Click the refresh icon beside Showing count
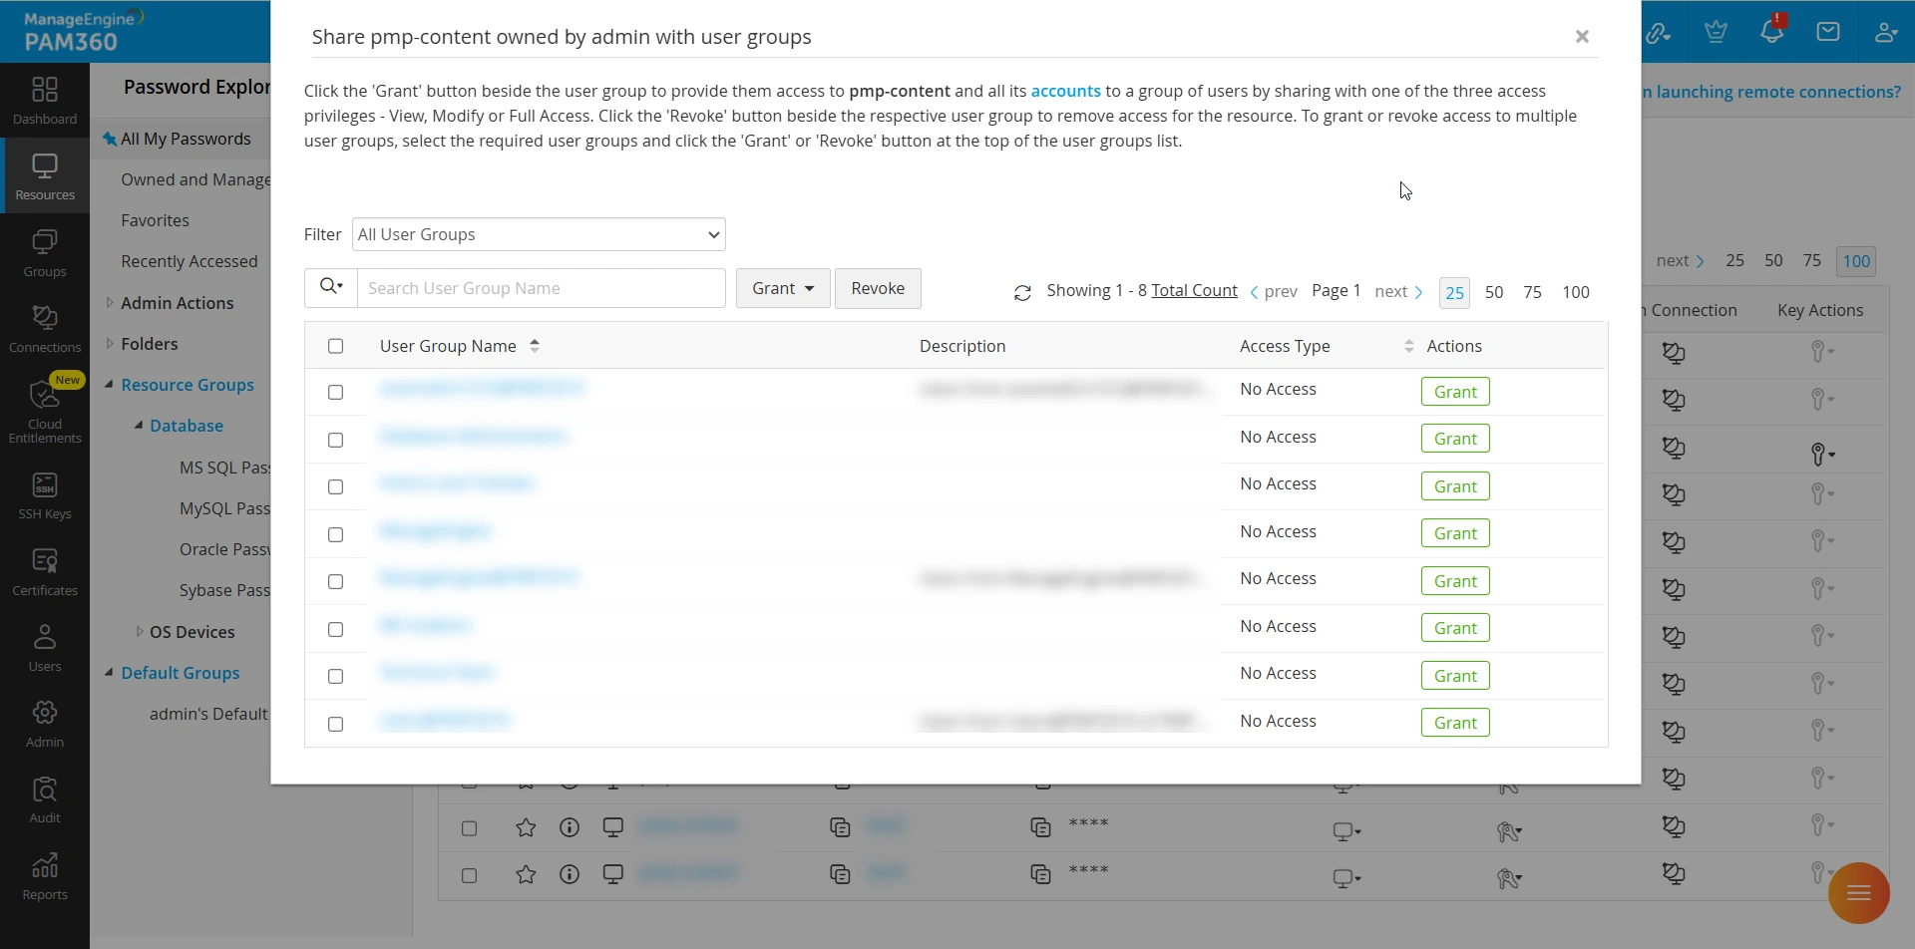The height and width of the screenshot is (949, 1915). pyautogui.click(x=1022, y=293)
